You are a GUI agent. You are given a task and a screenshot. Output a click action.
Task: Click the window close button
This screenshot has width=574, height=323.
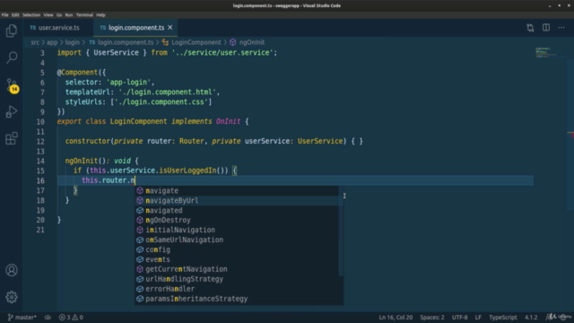(569, 5)
